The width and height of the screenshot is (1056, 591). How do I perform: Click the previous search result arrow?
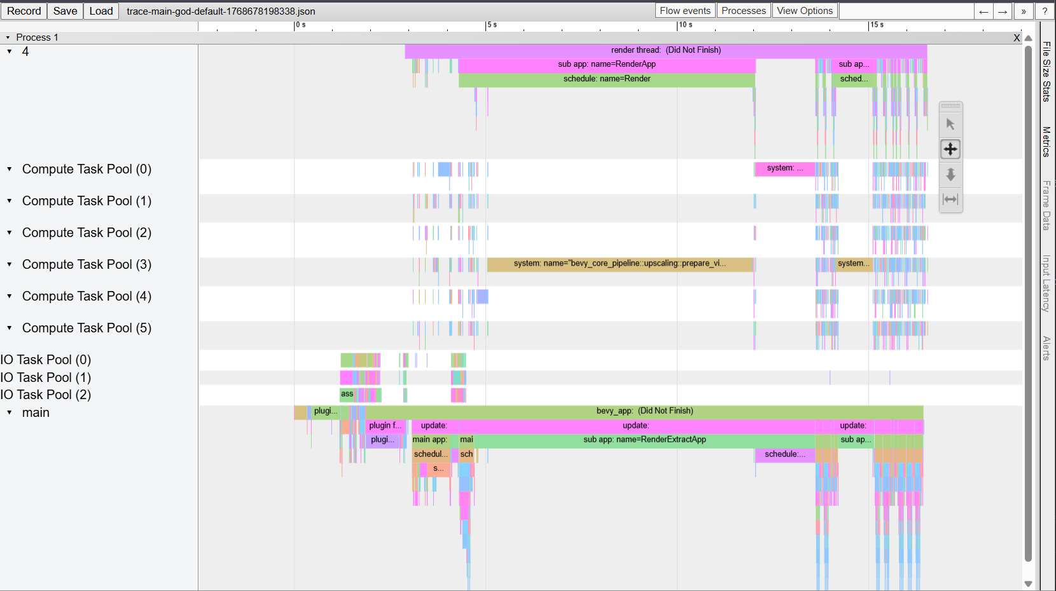point(983,11)
